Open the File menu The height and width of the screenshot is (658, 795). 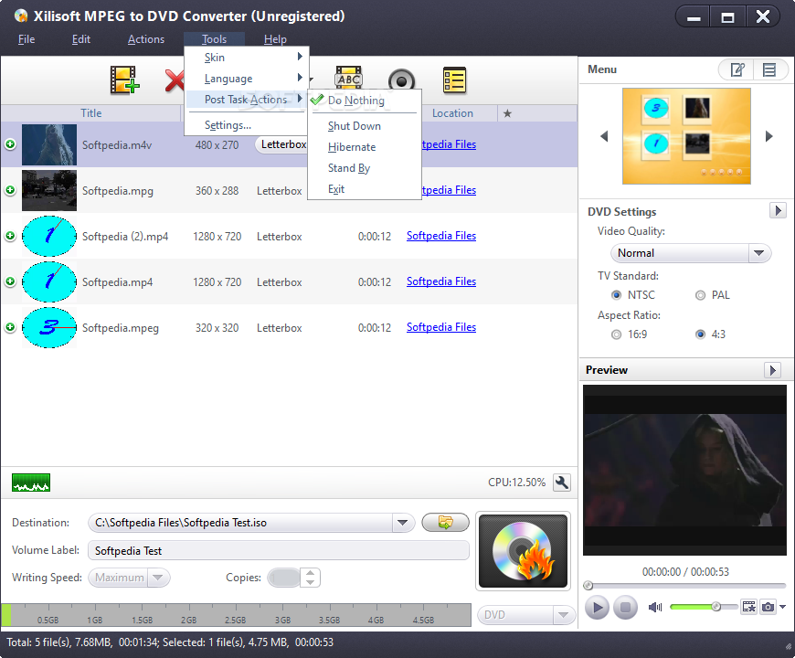(x=26, y=39)
